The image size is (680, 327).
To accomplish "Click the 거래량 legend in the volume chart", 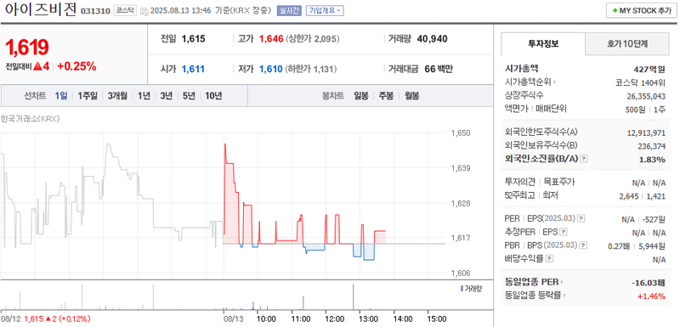I will click(471, 289).
